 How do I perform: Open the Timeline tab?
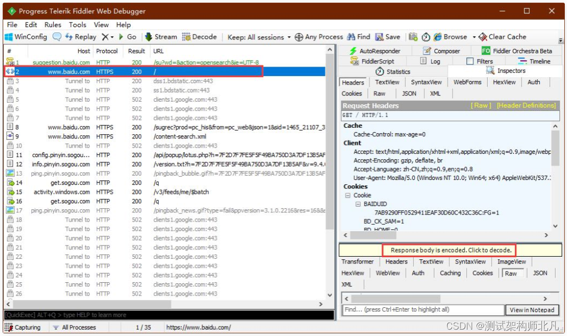coord(534,61)
